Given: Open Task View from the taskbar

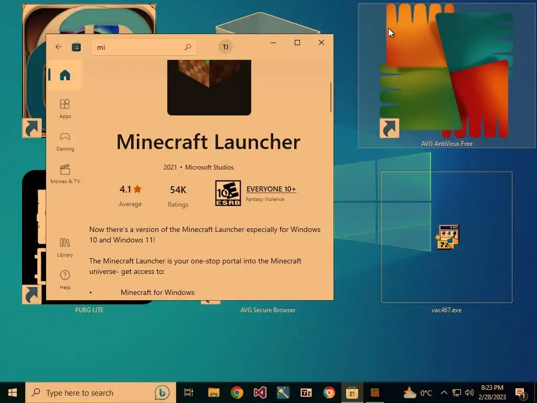Looking at the screenshot, I should point(189,393).
